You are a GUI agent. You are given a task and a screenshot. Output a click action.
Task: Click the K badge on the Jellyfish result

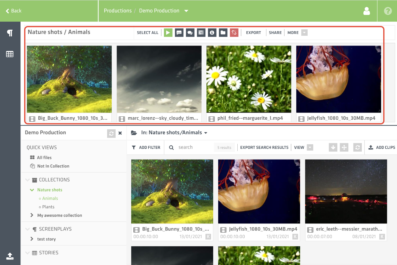tap(295, 237)
